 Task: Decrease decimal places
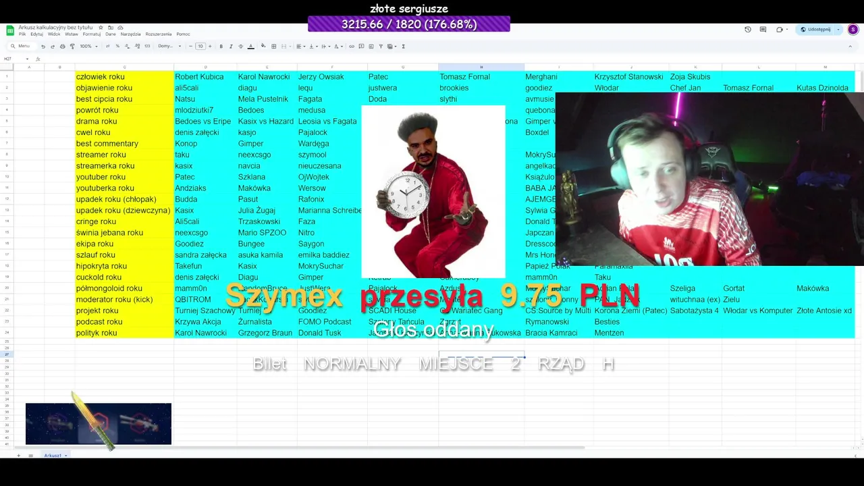(127, 47)
